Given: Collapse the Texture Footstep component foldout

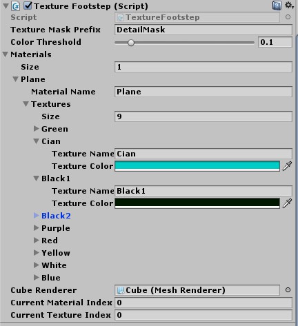Looking at the screenshot, I should (x=6, y=6).
